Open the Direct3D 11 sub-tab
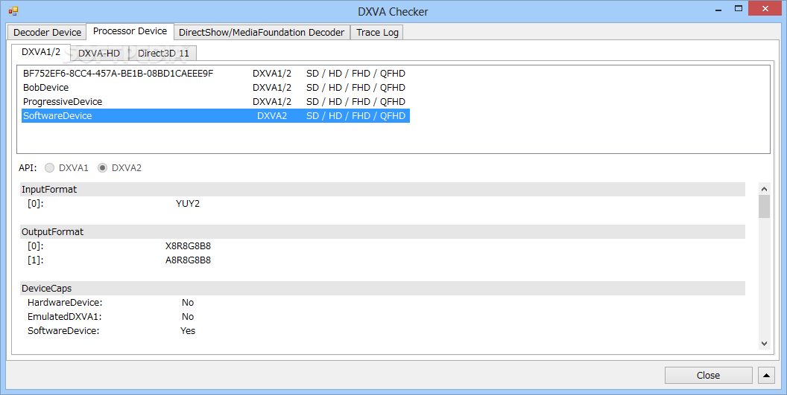This screenshot has height=395, width=787. click(x=164, y=53)
